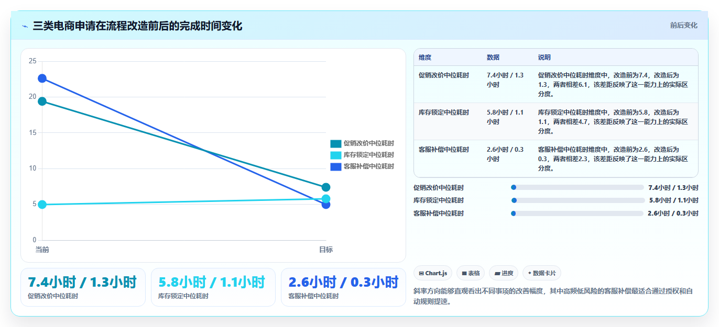The width and height of the screenshot is (719, 327).
Task: Click the Chart.js tag
Action: click(433, 273)
